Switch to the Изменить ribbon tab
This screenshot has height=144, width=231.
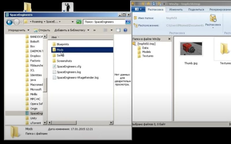(176, 10)
